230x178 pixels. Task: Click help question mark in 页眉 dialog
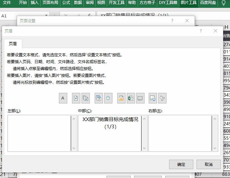[201, 31]
